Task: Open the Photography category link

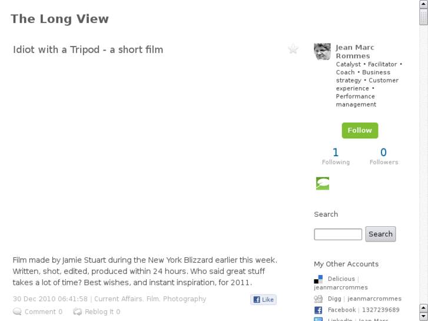Action: pyautogui.click(x=184, y=299)
